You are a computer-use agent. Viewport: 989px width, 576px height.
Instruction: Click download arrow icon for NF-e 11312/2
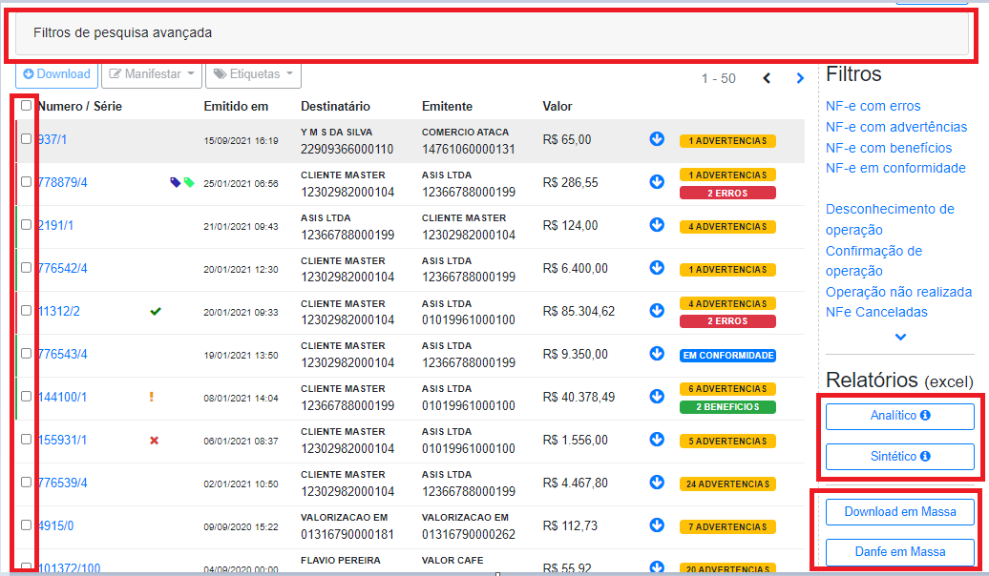657,310
